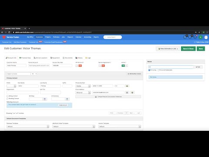Viewport: 209px width, 157px height.
Task: Click the Account Number field
Action: pyautogui.click(x=62, y=65)
